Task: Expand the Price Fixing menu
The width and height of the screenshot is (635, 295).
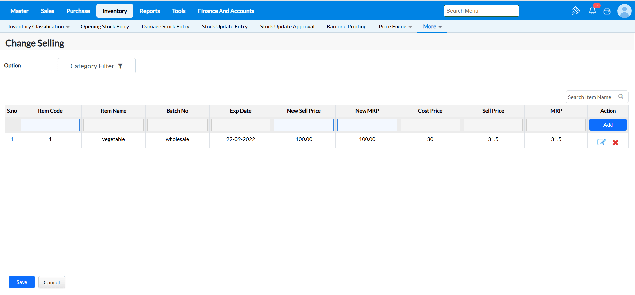Action: point(395,27)
